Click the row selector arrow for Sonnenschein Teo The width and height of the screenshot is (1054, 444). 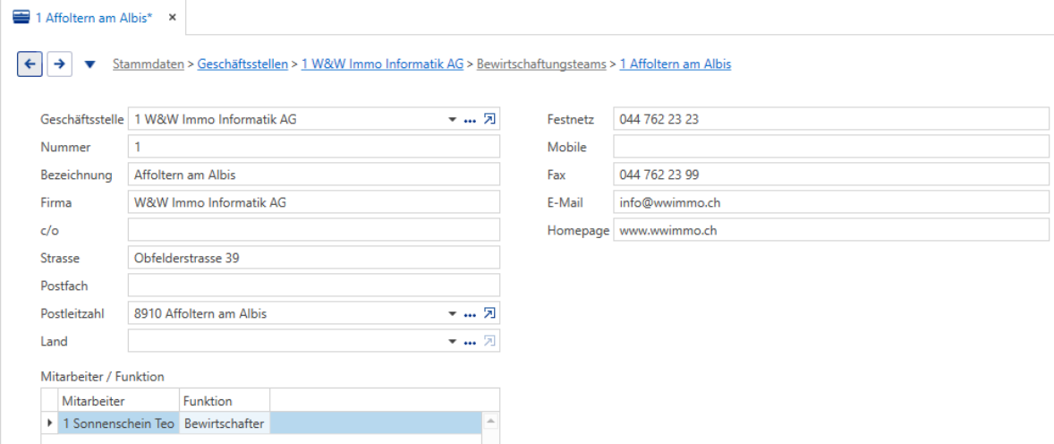pyautogui.click(x=49, y=423)
